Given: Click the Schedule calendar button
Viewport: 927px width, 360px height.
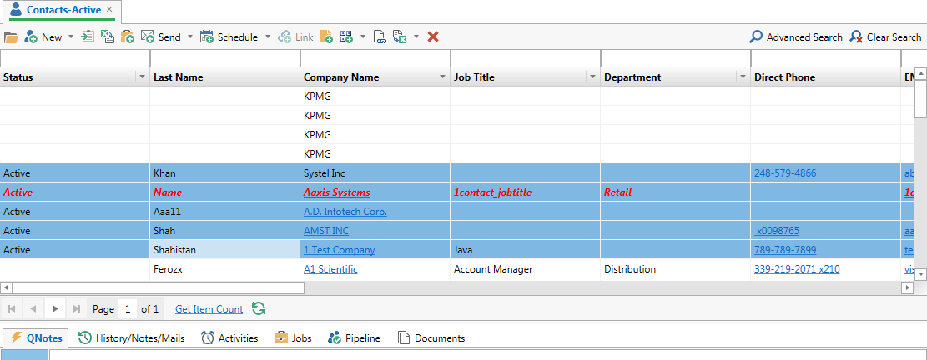Looking at the screenshot, I should [229, 37].
